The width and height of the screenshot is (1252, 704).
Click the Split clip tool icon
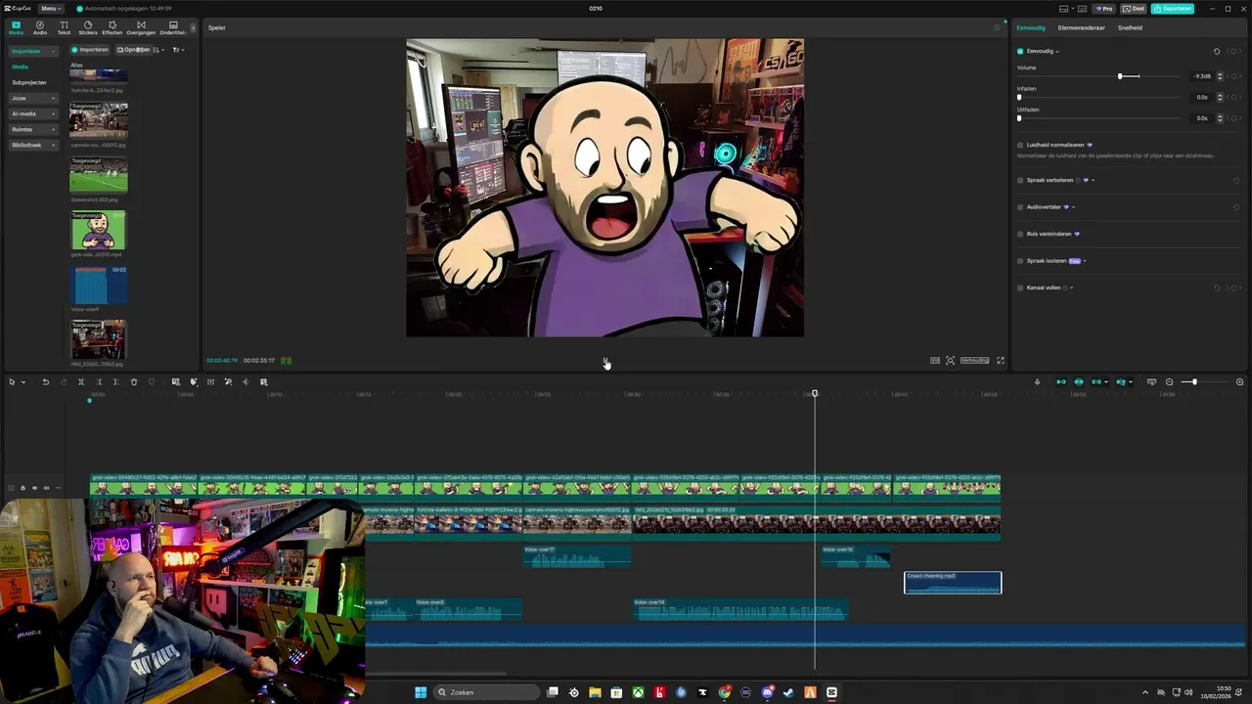pos(81,382)
